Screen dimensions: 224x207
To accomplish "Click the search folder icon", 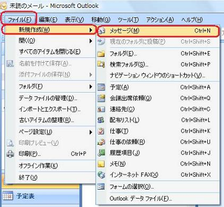I will (x=101, y=65).
